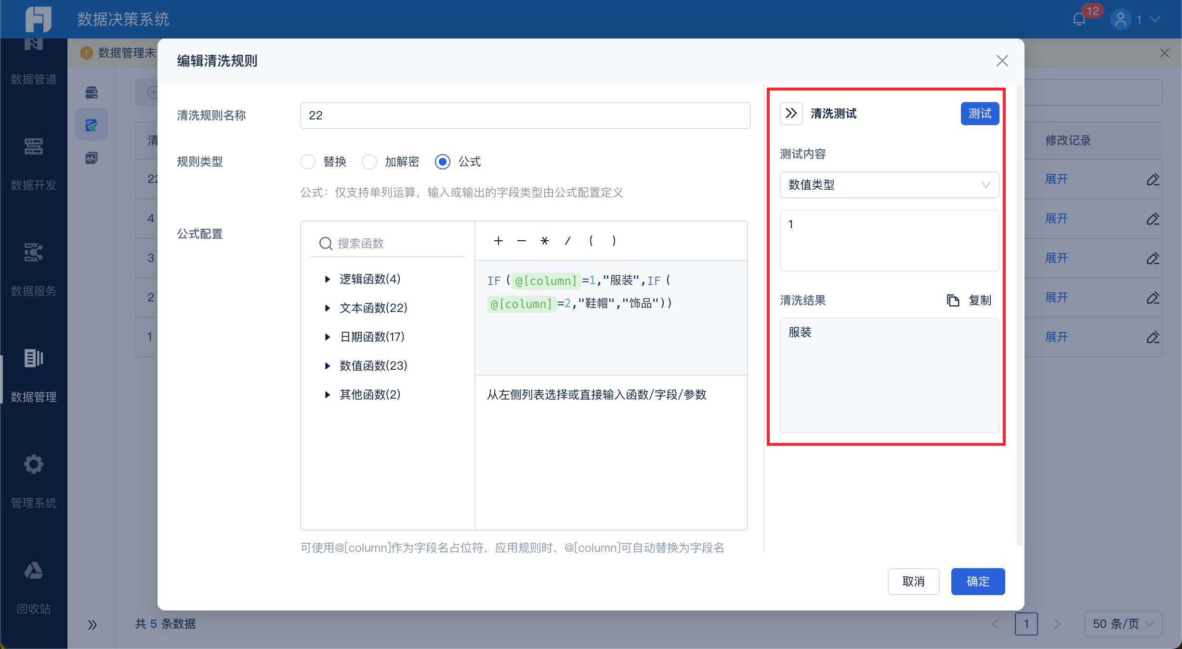Screen dimensions: 1182x649
Task: Click the dialog's vertical scrollbar
Action: (1019, 313)
